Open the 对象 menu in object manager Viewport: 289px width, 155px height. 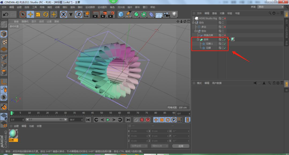(x=222, y=13)
